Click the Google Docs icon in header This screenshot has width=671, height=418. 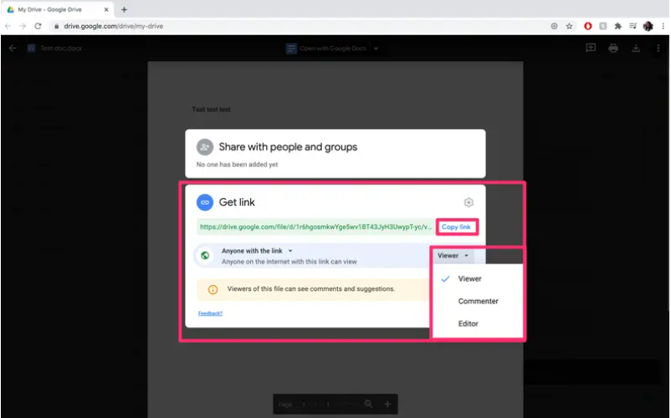(291, 48)
